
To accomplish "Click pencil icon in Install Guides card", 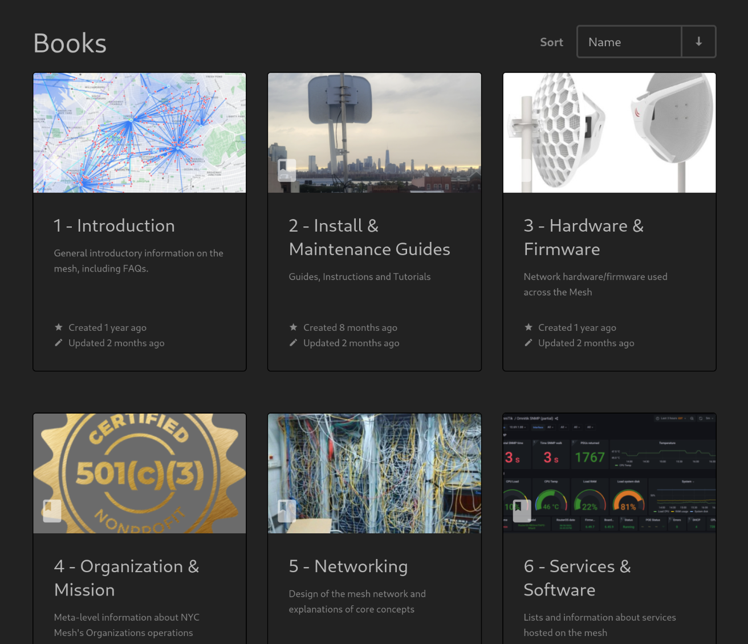I will (293, 343).
